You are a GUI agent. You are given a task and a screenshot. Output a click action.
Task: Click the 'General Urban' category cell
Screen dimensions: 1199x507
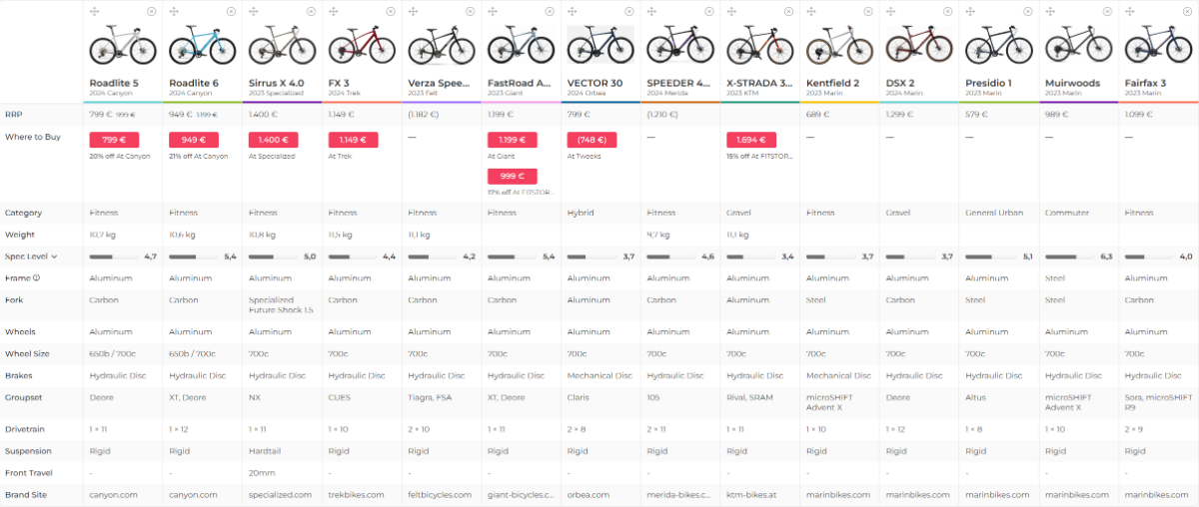pyautogui.click(x=992, y=213)
